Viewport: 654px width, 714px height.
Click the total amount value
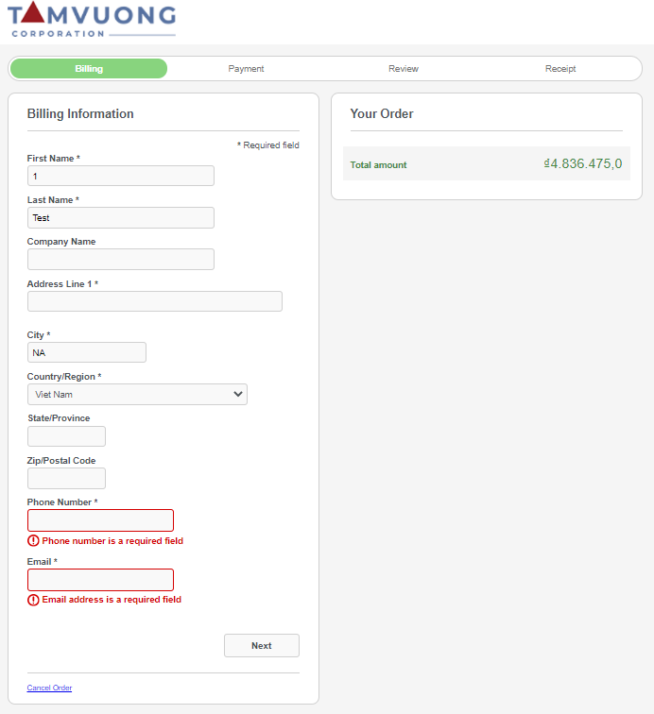tap(582, 163)
